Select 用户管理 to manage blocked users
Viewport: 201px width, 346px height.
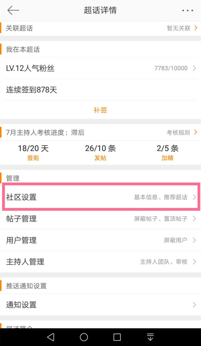[100, 240]
